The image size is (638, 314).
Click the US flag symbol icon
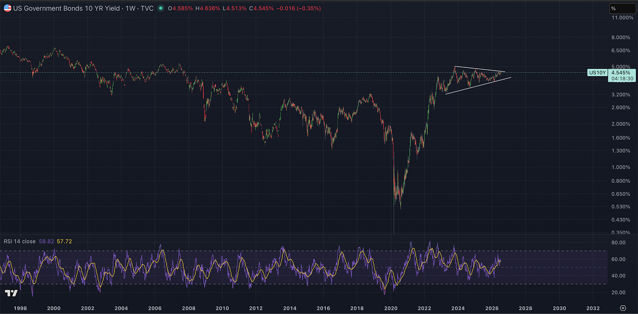click(x=7, y=8)
